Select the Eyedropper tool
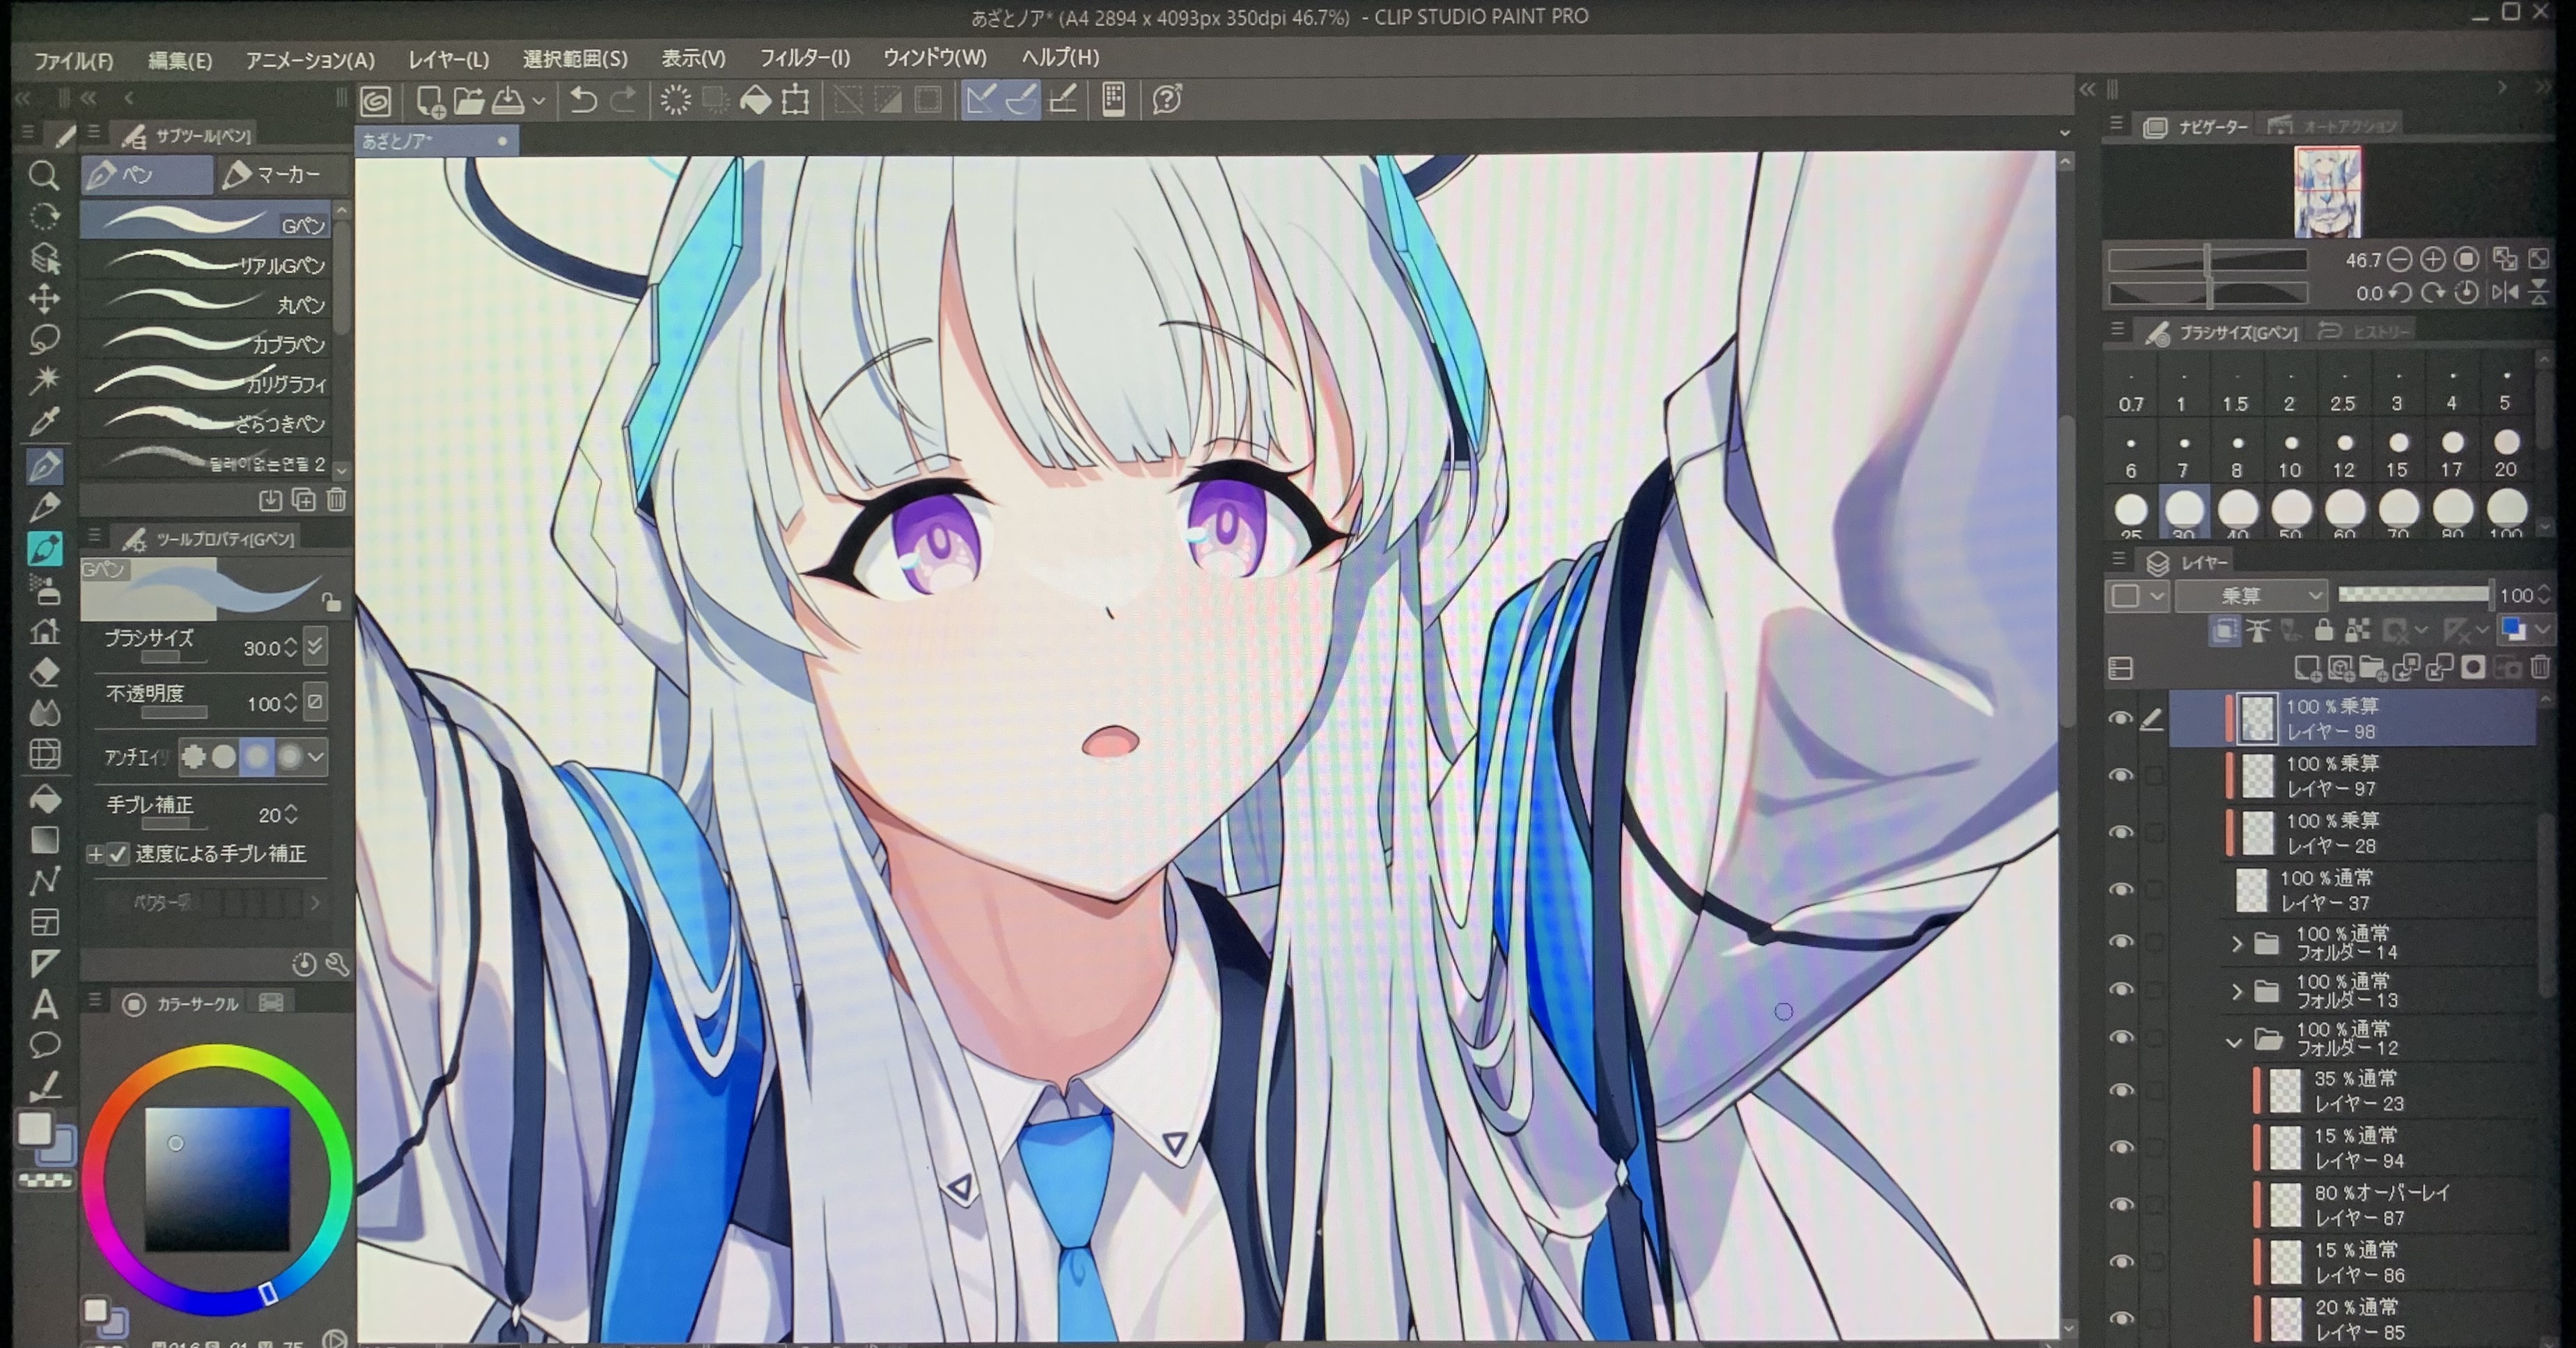 click(44, 422)
